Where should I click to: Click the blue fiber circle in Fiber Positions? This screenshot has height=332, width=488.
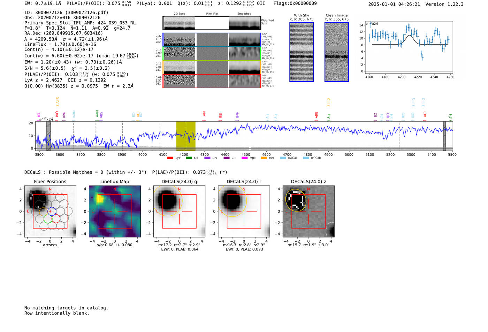click(52, 211)
